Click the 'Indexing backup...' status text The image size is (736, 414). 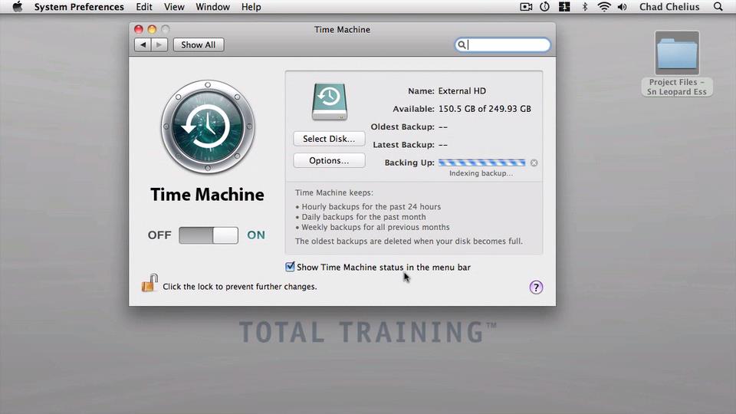coord(481,173)
